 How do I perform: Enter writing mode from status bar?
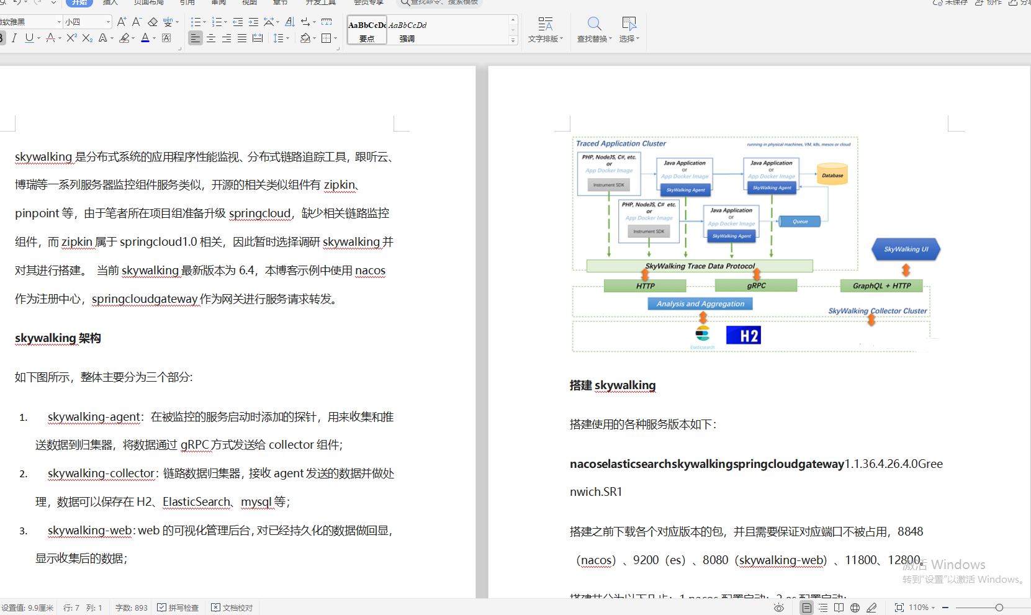872,608
